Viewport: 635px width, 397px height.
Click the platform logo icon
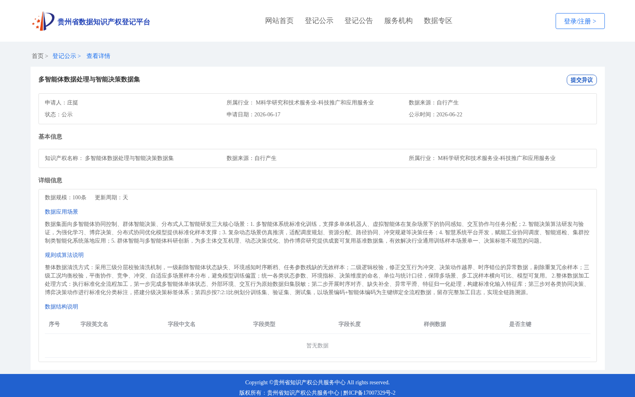coord(43,21)
